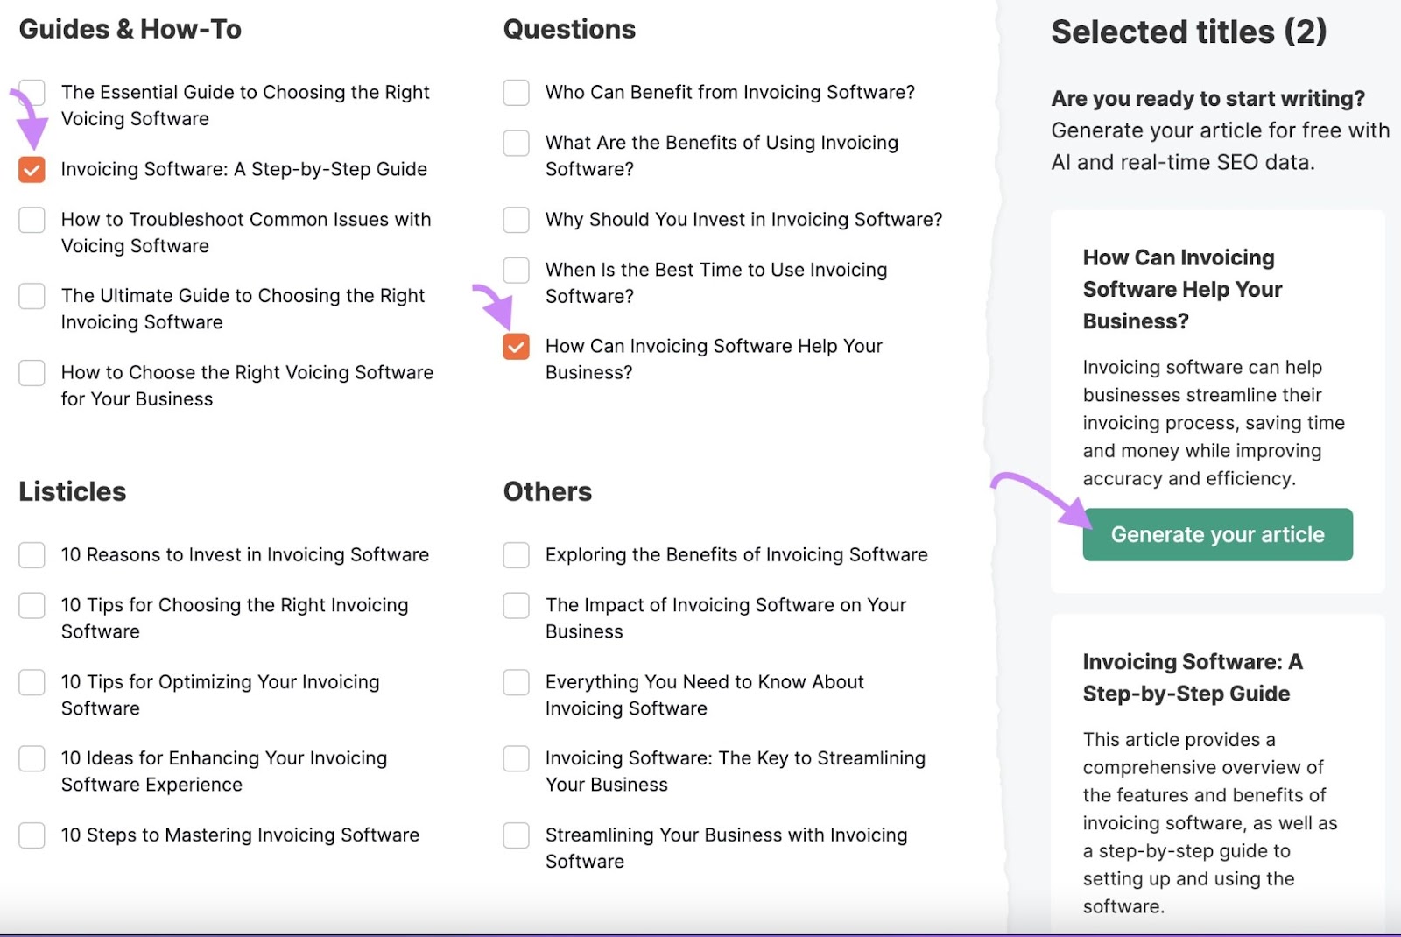Select "When Is the Best Time to Use Invoicing Software?"
The image size is (1401, 937).
[x=516, y=270]
